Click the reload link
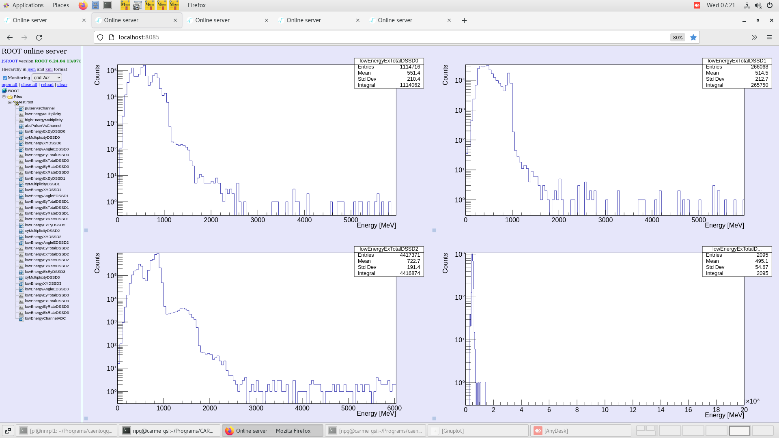 click(47, 84)
